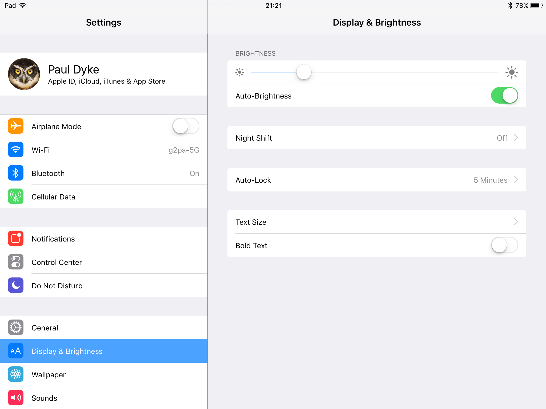546x409 pixels.
Task: Tap the orange Airplane Mode icon
Action: (16, 126)
